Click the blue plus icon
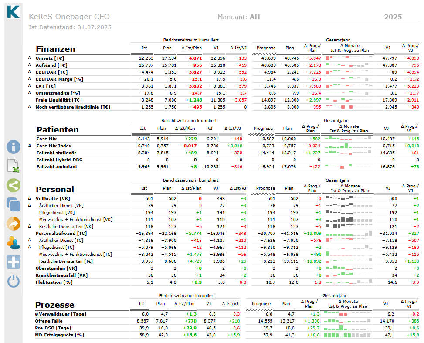 pyautogui.click(x=13, y=262)
